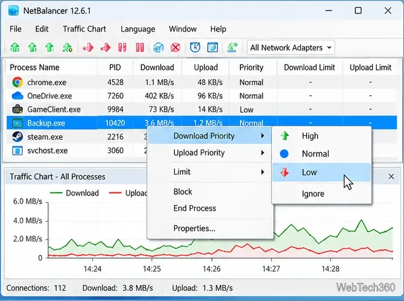Click the GameClient.exe briefcase icon

tap(17, 109)
